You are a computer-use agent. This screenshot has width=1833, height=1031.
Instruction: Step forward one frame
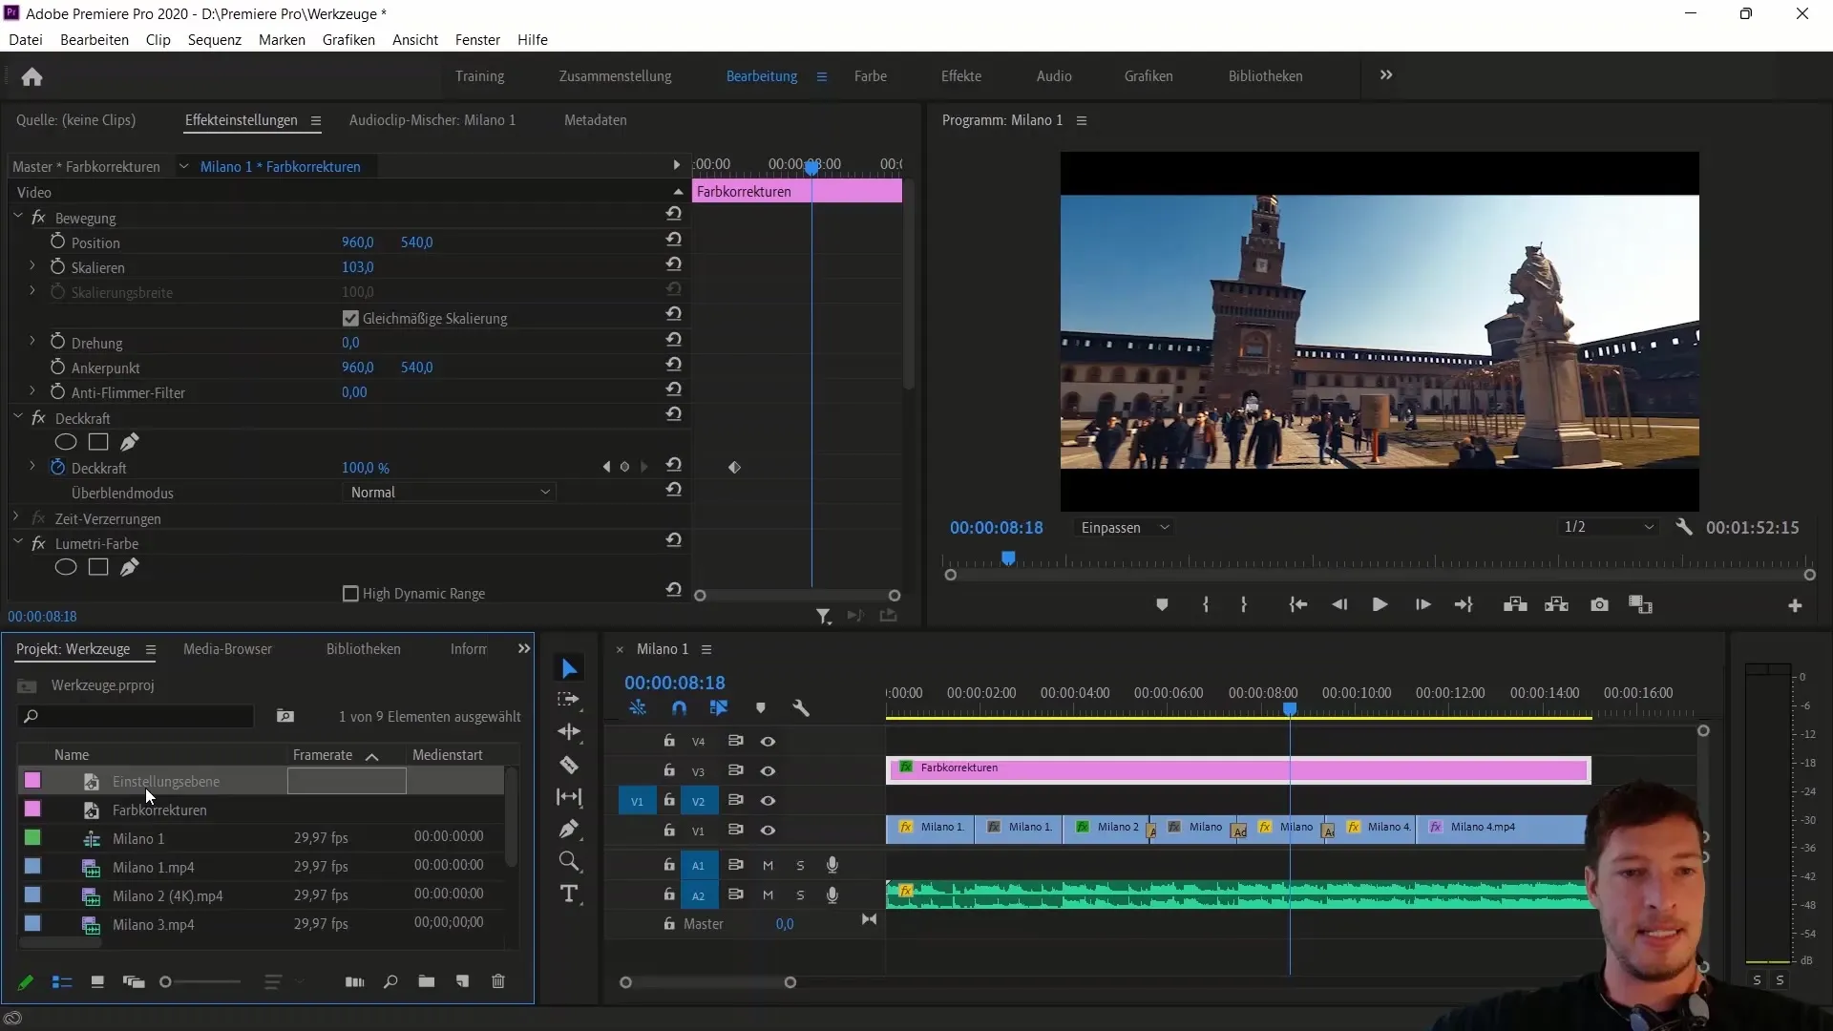(1422, 605)
